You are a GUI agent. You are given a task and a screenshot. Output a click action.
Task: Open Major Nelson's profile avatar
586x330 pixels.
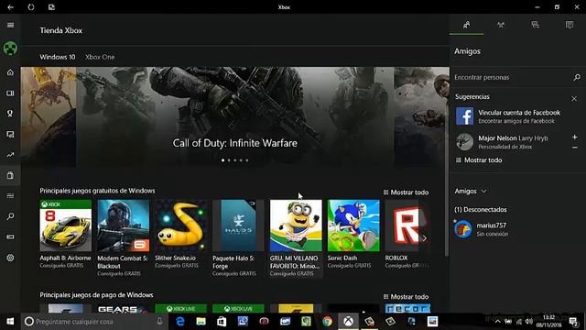coord(464,142)
